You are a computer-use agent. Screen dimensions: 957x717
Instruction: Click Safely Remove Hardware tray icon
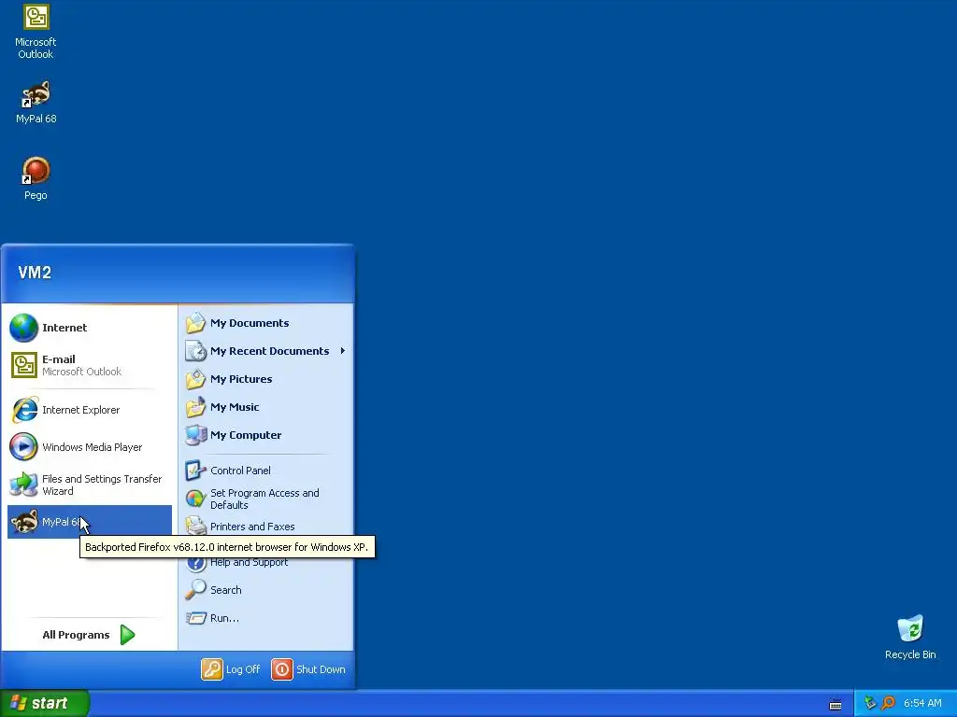870,703
